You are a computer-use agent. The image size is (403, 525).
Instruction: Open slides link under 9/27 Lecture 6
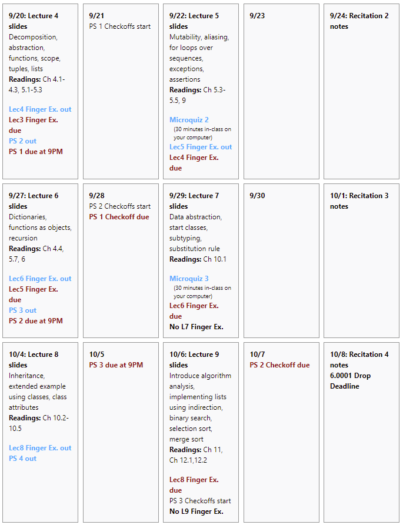tap(18, 206)
